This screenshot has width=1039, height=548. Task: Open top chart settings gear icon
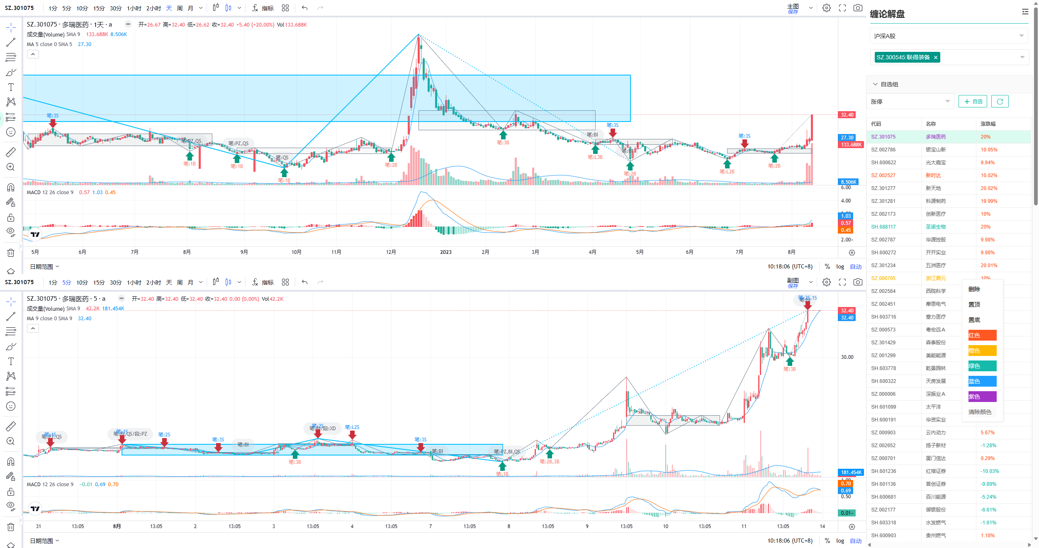[x=827, y=8]
